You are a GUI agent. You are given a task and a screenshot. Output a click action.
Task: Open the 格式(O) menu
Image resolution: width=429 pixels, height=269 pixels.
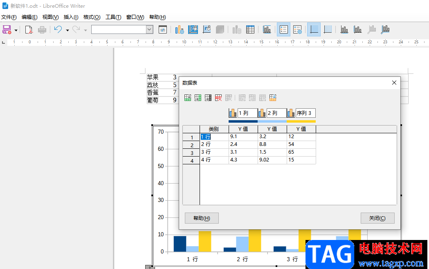(x=92, y=17)
